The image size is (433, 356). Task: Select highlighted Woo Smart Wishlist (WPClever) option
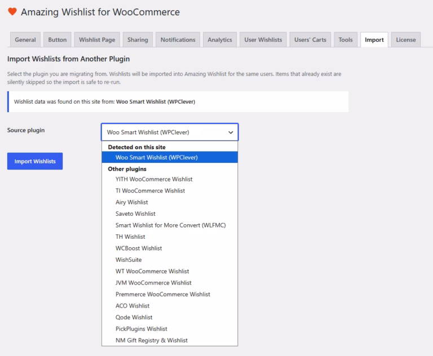pos(170,157)
